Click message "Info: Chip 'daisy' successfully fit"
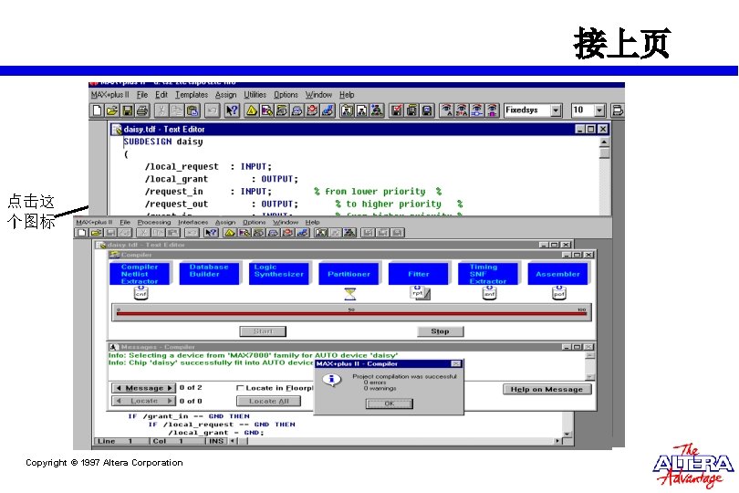Viewport: 739px width, 493px height. click(211, 362)
